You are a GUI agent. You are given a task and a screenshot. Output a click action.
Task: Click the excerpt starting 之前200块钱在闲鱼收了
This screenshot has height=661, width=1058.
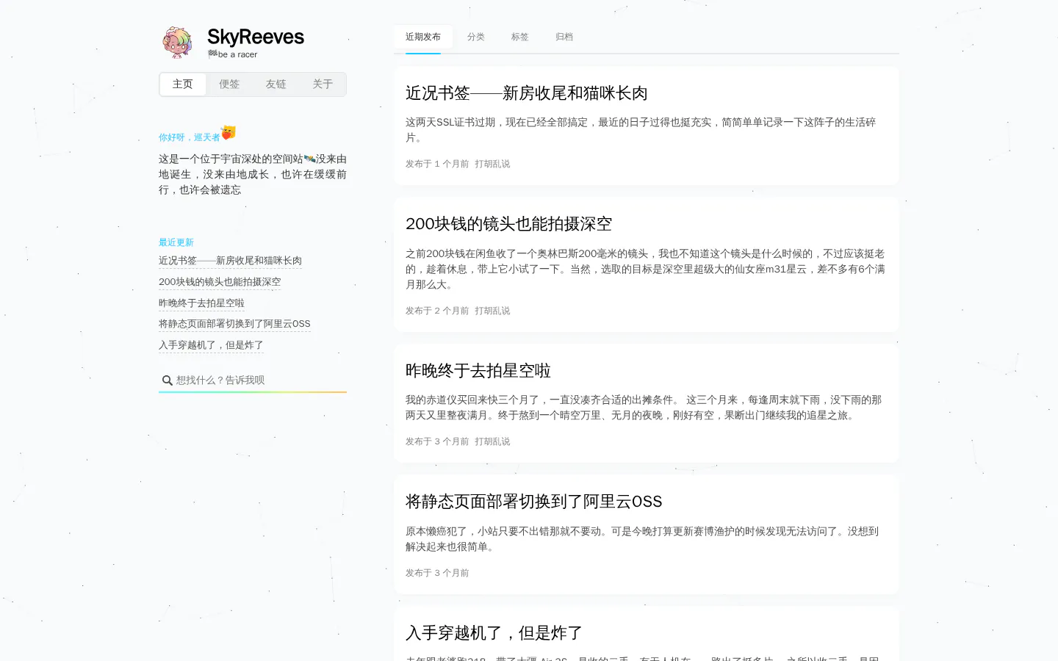pyautogui.click(x=645, y=269)
